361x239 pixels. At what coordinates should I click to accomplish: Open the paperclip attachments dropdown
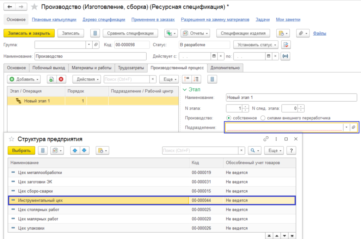coord(303,33)
